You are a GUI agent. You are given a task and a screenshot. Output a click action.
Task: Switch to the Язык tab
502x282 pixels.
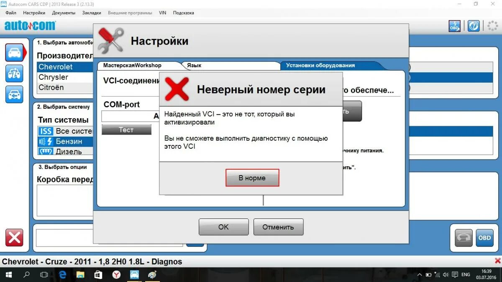[x=195, y=66]
